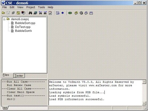Select the test tab at bottom
The width and height of the screenshot is (148, 111).
tap(5, 108)
